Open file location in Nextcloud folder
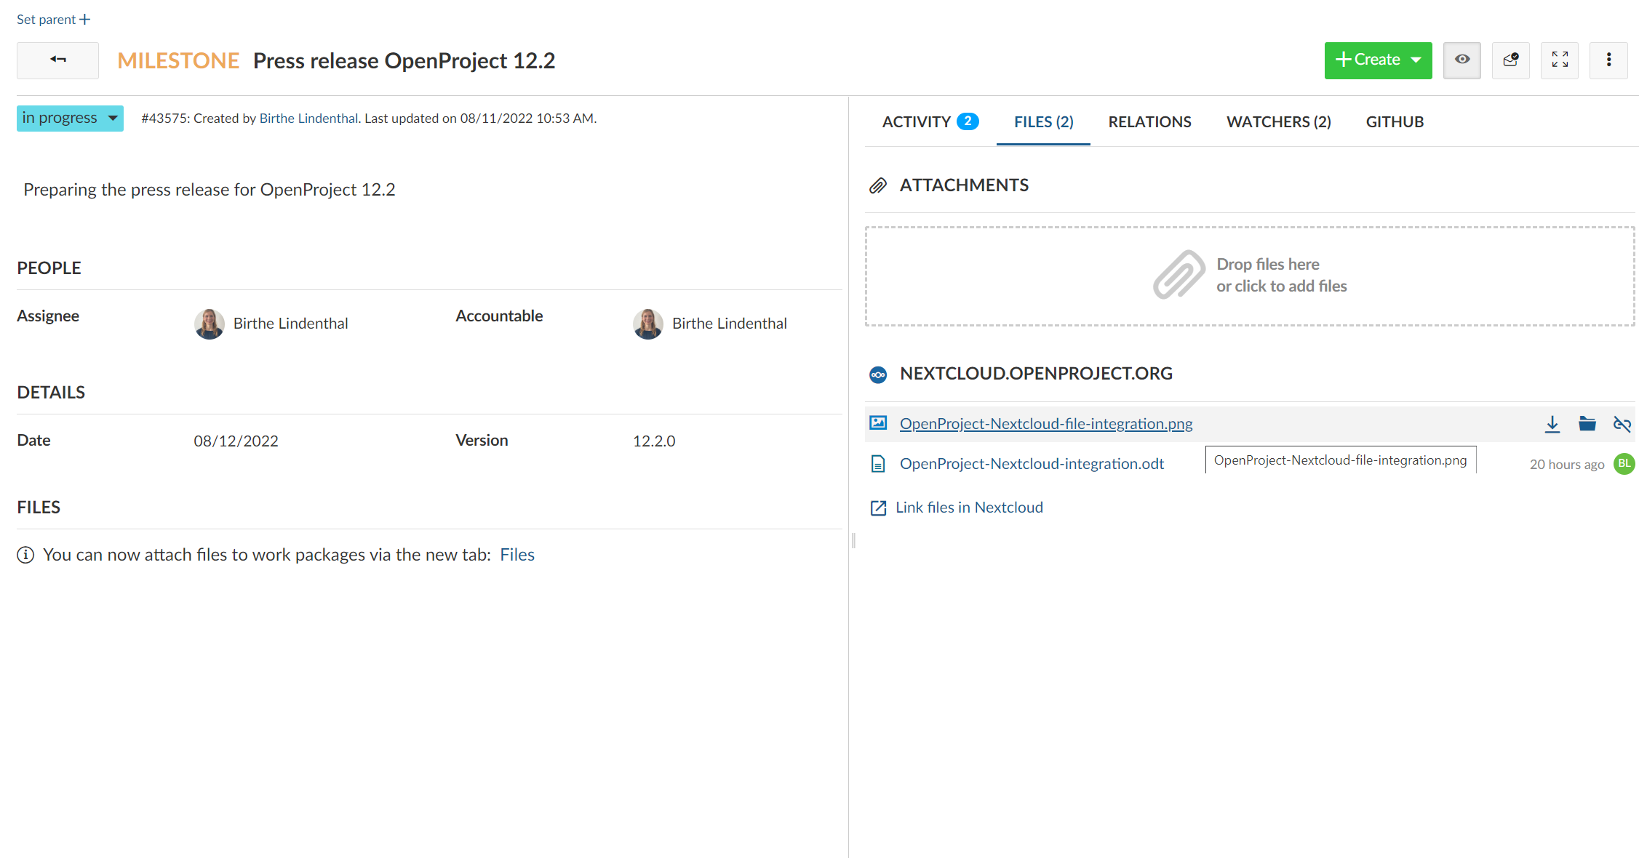 1587,424
